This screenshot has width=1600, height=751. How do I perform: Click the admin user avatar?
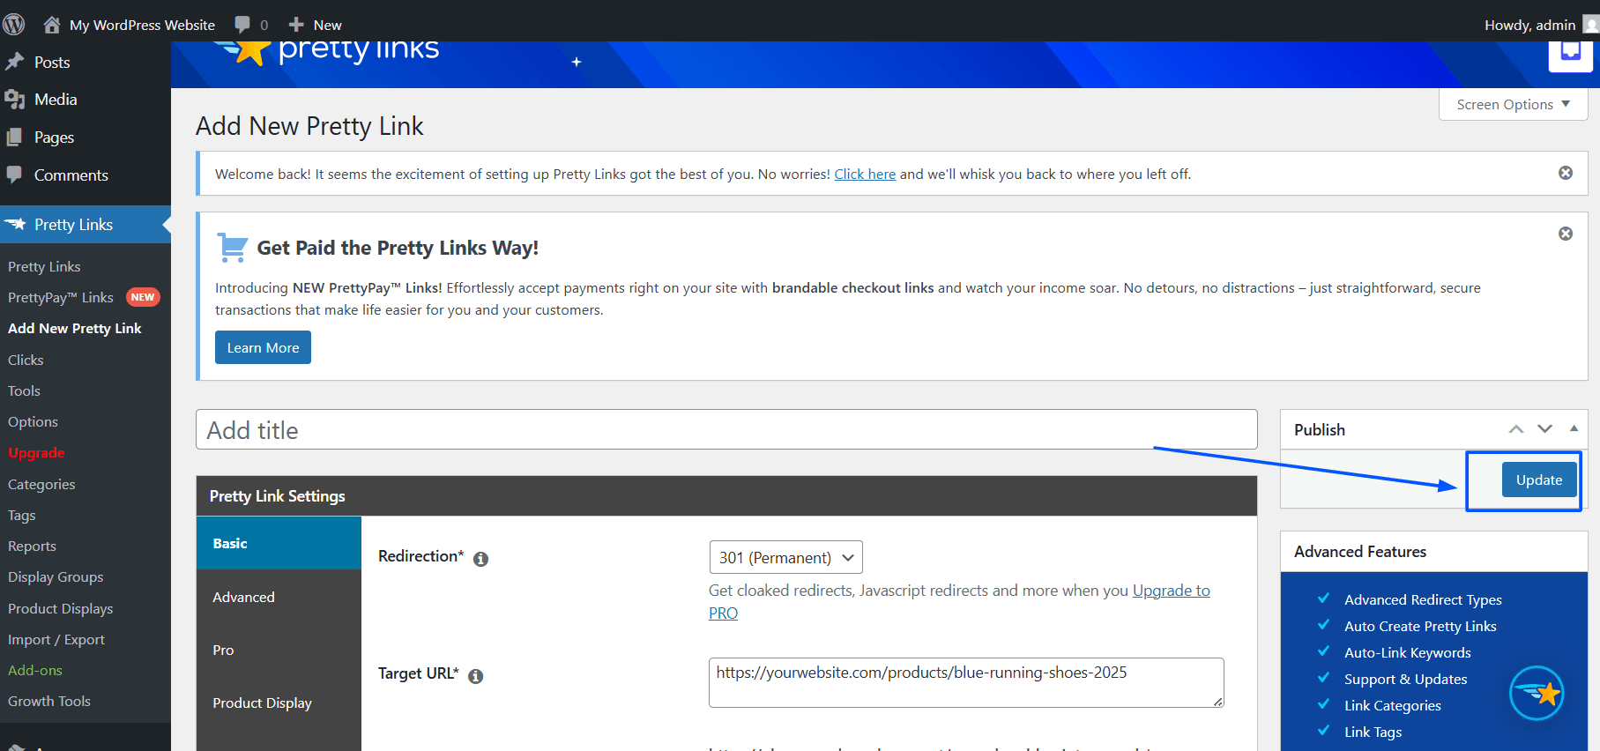pos(1591,25)
